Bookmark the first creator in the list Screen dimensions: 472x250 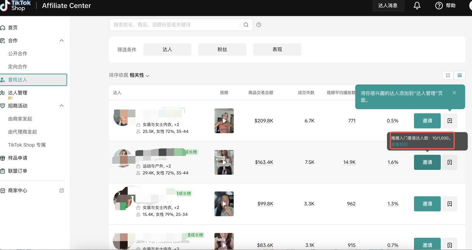coord(450,121)
